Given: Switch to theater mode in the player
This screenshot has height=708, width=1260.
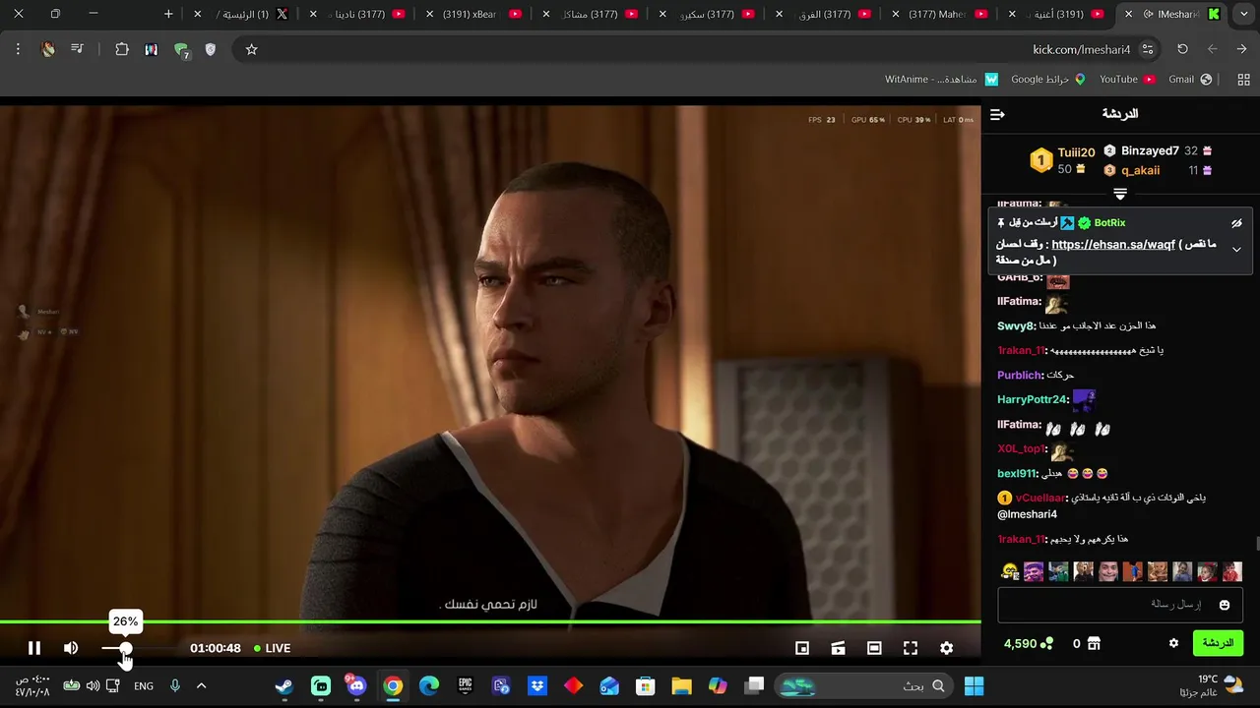Looking at the screenshot, I should coord(874,648).
